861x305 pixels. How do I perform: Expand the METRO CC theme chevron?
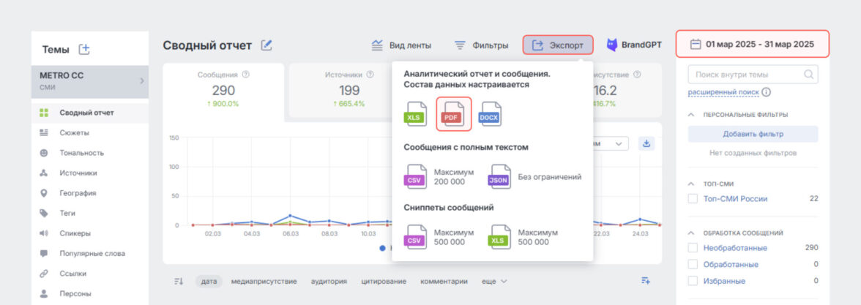pos(141,80)
